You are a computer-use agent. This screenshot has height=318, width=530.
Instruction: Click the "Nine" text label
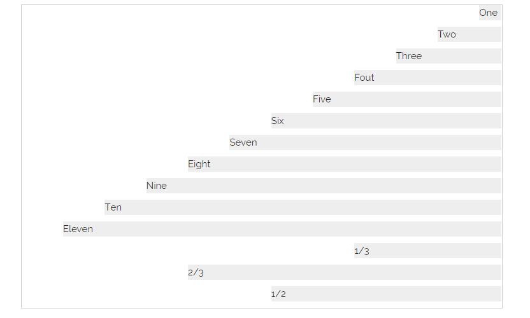[157, 186]
